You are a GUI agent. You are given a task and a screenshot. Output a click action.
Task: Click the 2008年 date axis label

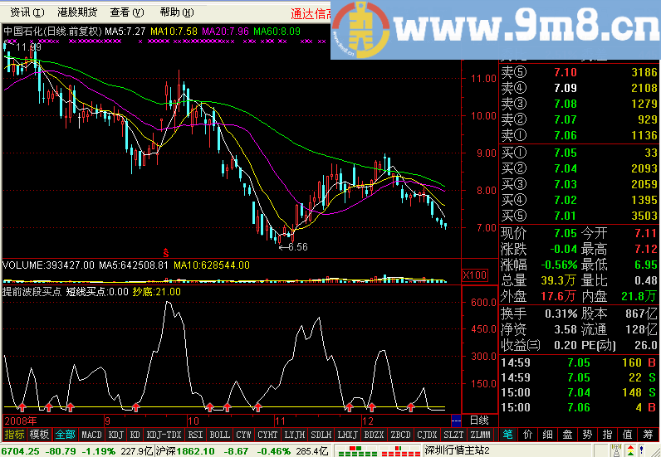(x=21, y=421)
